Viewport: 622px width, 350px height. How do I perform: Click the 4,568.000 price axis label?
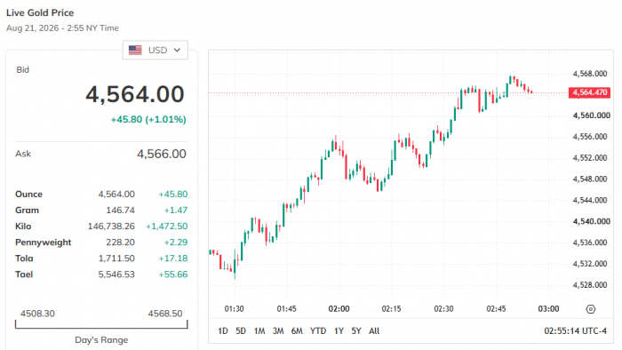click(590, 74)
